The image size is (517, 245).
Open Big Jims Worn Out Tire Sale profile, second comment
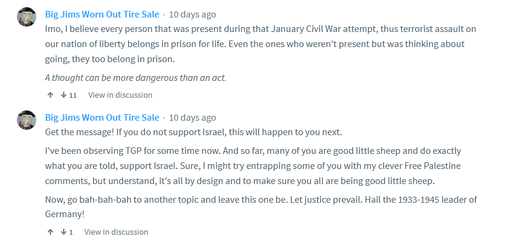[x=102, y=118]
